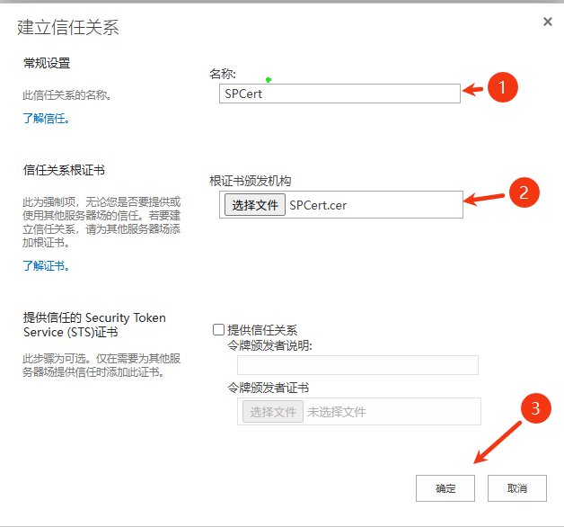Image resolution: width=564 pixels, height=527 pixels.
Task: Click the SPCert.cer file name text
Action: (x=318, y=205)
